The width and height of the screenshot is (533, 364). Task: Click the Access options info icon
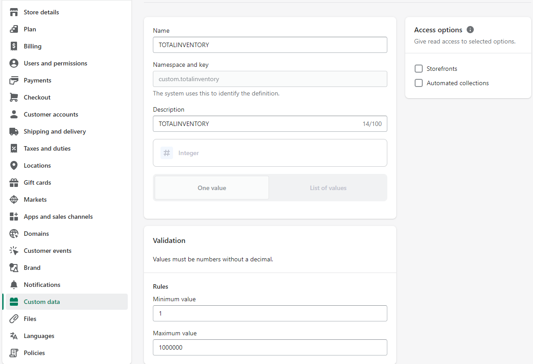coord(470,30)
